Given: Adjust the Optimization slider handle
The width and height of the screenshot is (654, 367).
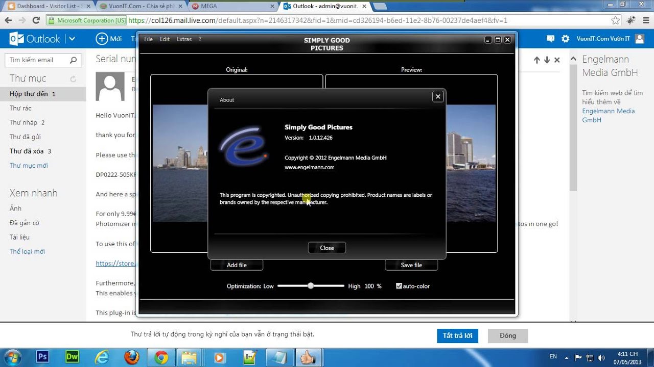Looking at the screenshot, I should click(311, 286).
